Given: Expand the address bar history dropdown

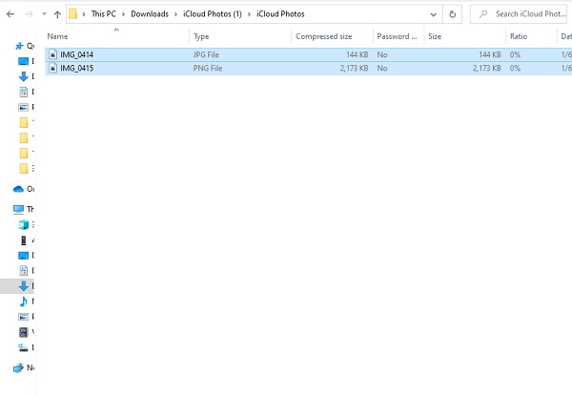Looking at the screenshot, I should [x=434, y=14].
